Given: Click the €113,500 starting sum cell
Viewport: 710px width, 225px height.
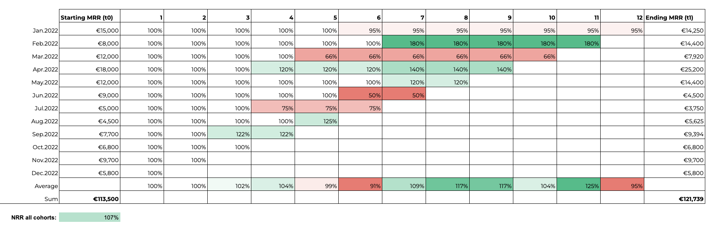Looking at the screenshot, I should [90, 199].
